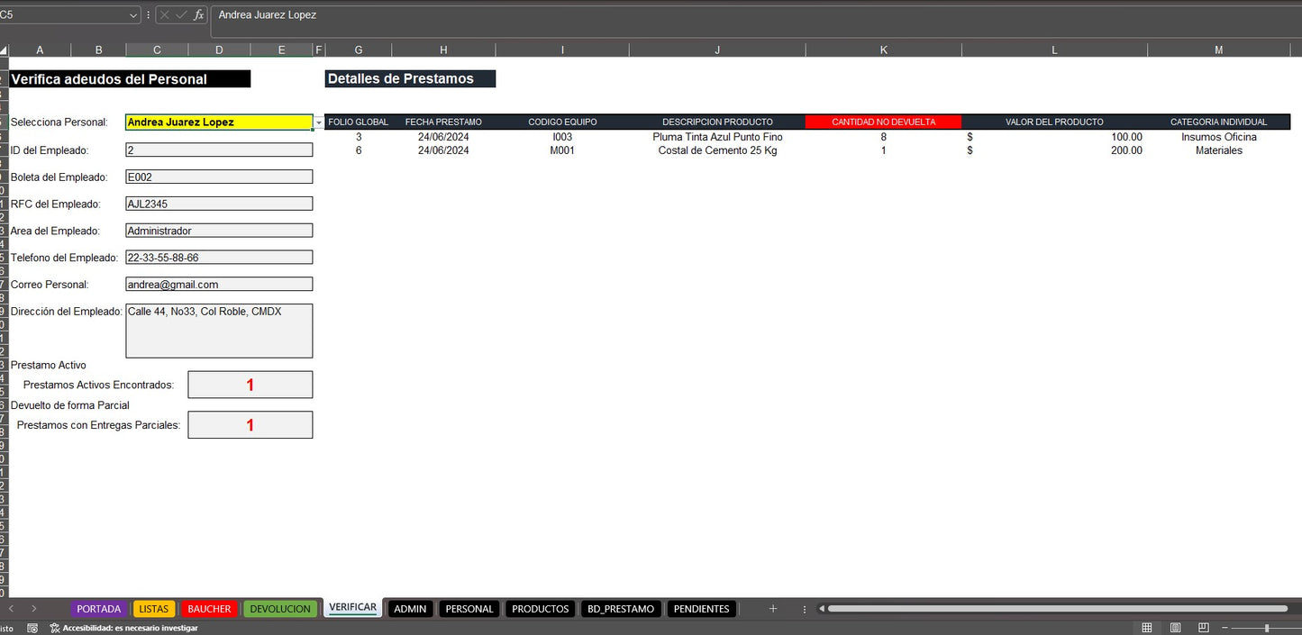
Task: Click the macro recording status bar icon
Action: [x=32, y=628]
